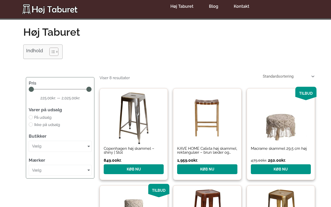Open the Blog menu item
Image resolution: width=331 pixels, height=207 pixels.
point(214,6)
